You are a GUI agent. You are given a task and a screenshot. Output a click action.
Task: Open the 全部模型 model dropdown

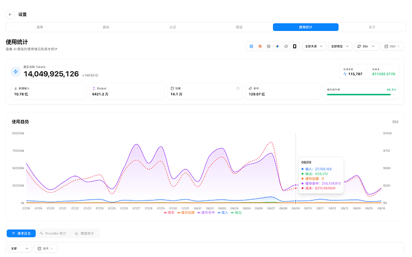click(x=340, y=46)
